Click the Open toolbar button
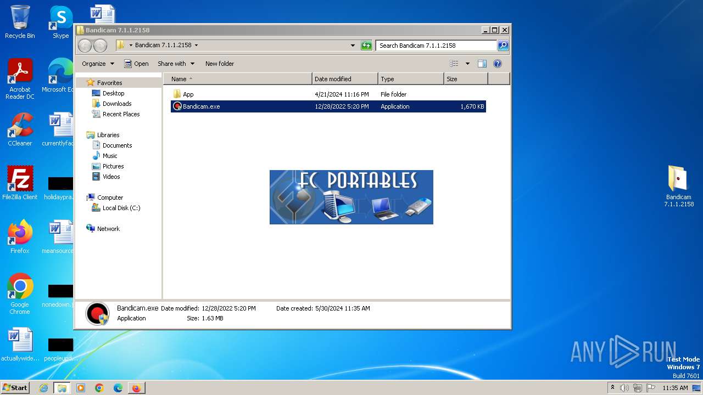Screen dimensions: 703x395 (136, 64)
